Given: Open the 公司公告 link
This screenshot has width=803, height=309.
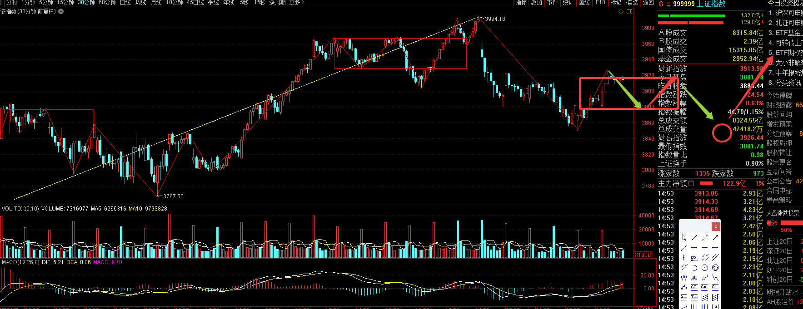Looking at the screenshot, I should click(779, 181).
